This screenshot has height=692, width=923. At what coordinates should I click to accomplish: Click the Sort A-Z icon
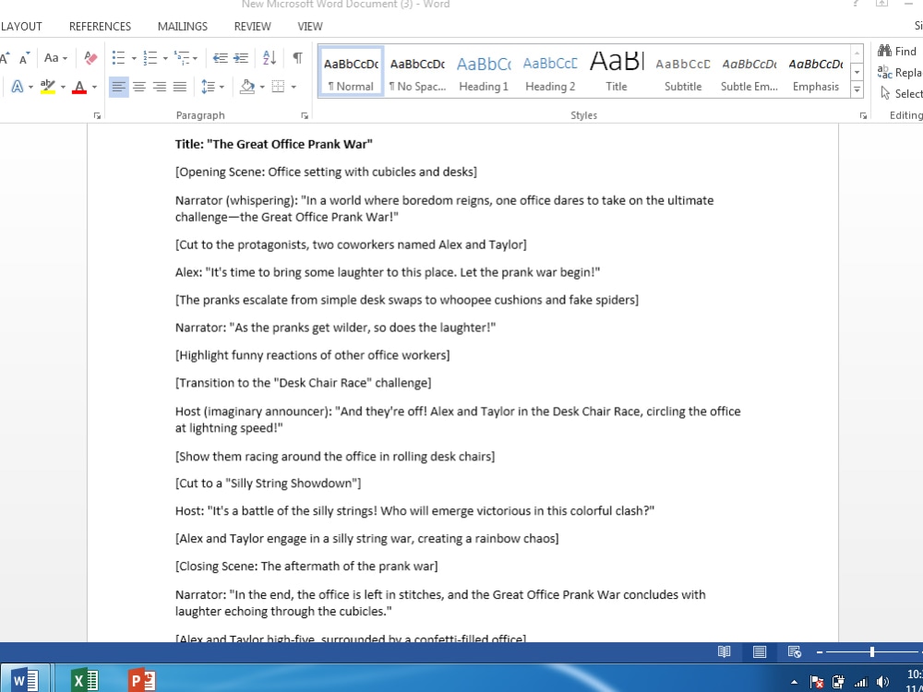coord(269,57)
